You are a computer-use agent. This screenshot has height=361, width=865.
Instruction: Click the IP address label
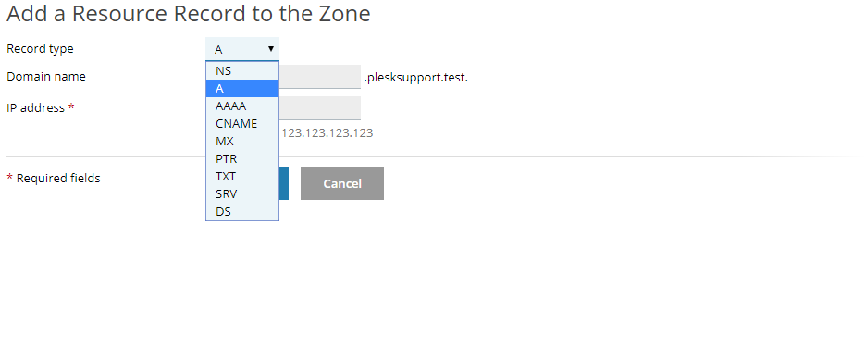[x=41, y=107]
